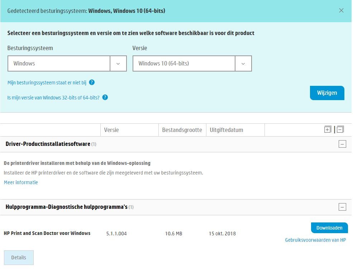Viewport: 353px width, 270px height.
Task: Collapse the Hulpprogramma-Diagnostische hulpprogramma's section
Action: [342, 207]
